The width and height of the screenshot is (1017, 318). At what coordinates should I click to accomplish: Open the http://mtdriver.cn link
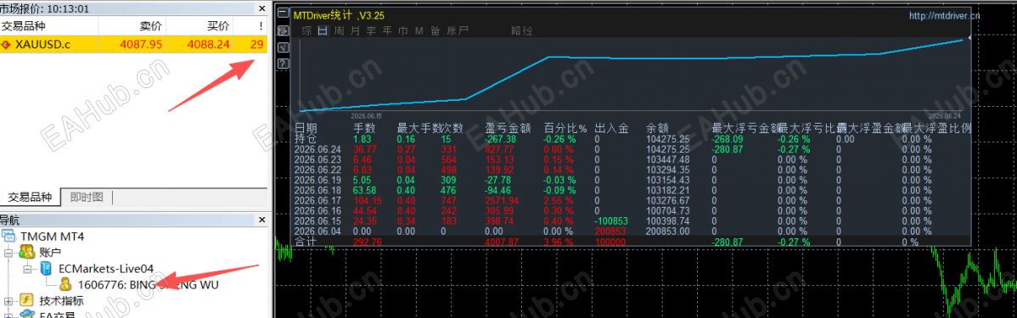click(944, 15)
